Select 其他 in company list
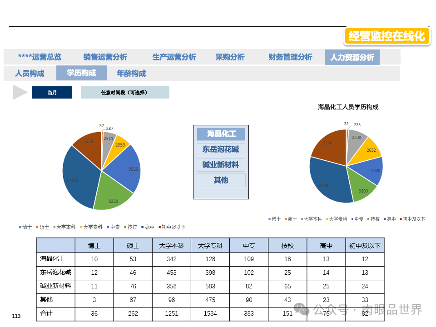The image size is (436, 327). tap(221, 180)
